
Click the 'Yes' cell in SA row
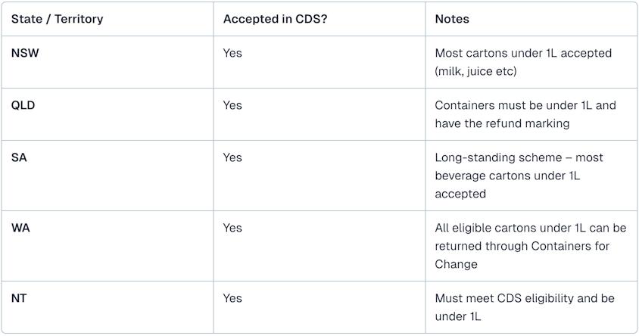[232, 157]
